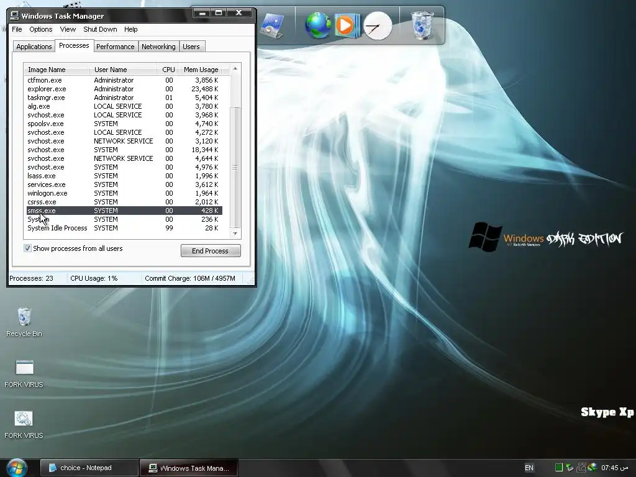Select FORK VIRUS icon with gear picture
This screenshot has width=636, height=477.
[x=24, y=425]
